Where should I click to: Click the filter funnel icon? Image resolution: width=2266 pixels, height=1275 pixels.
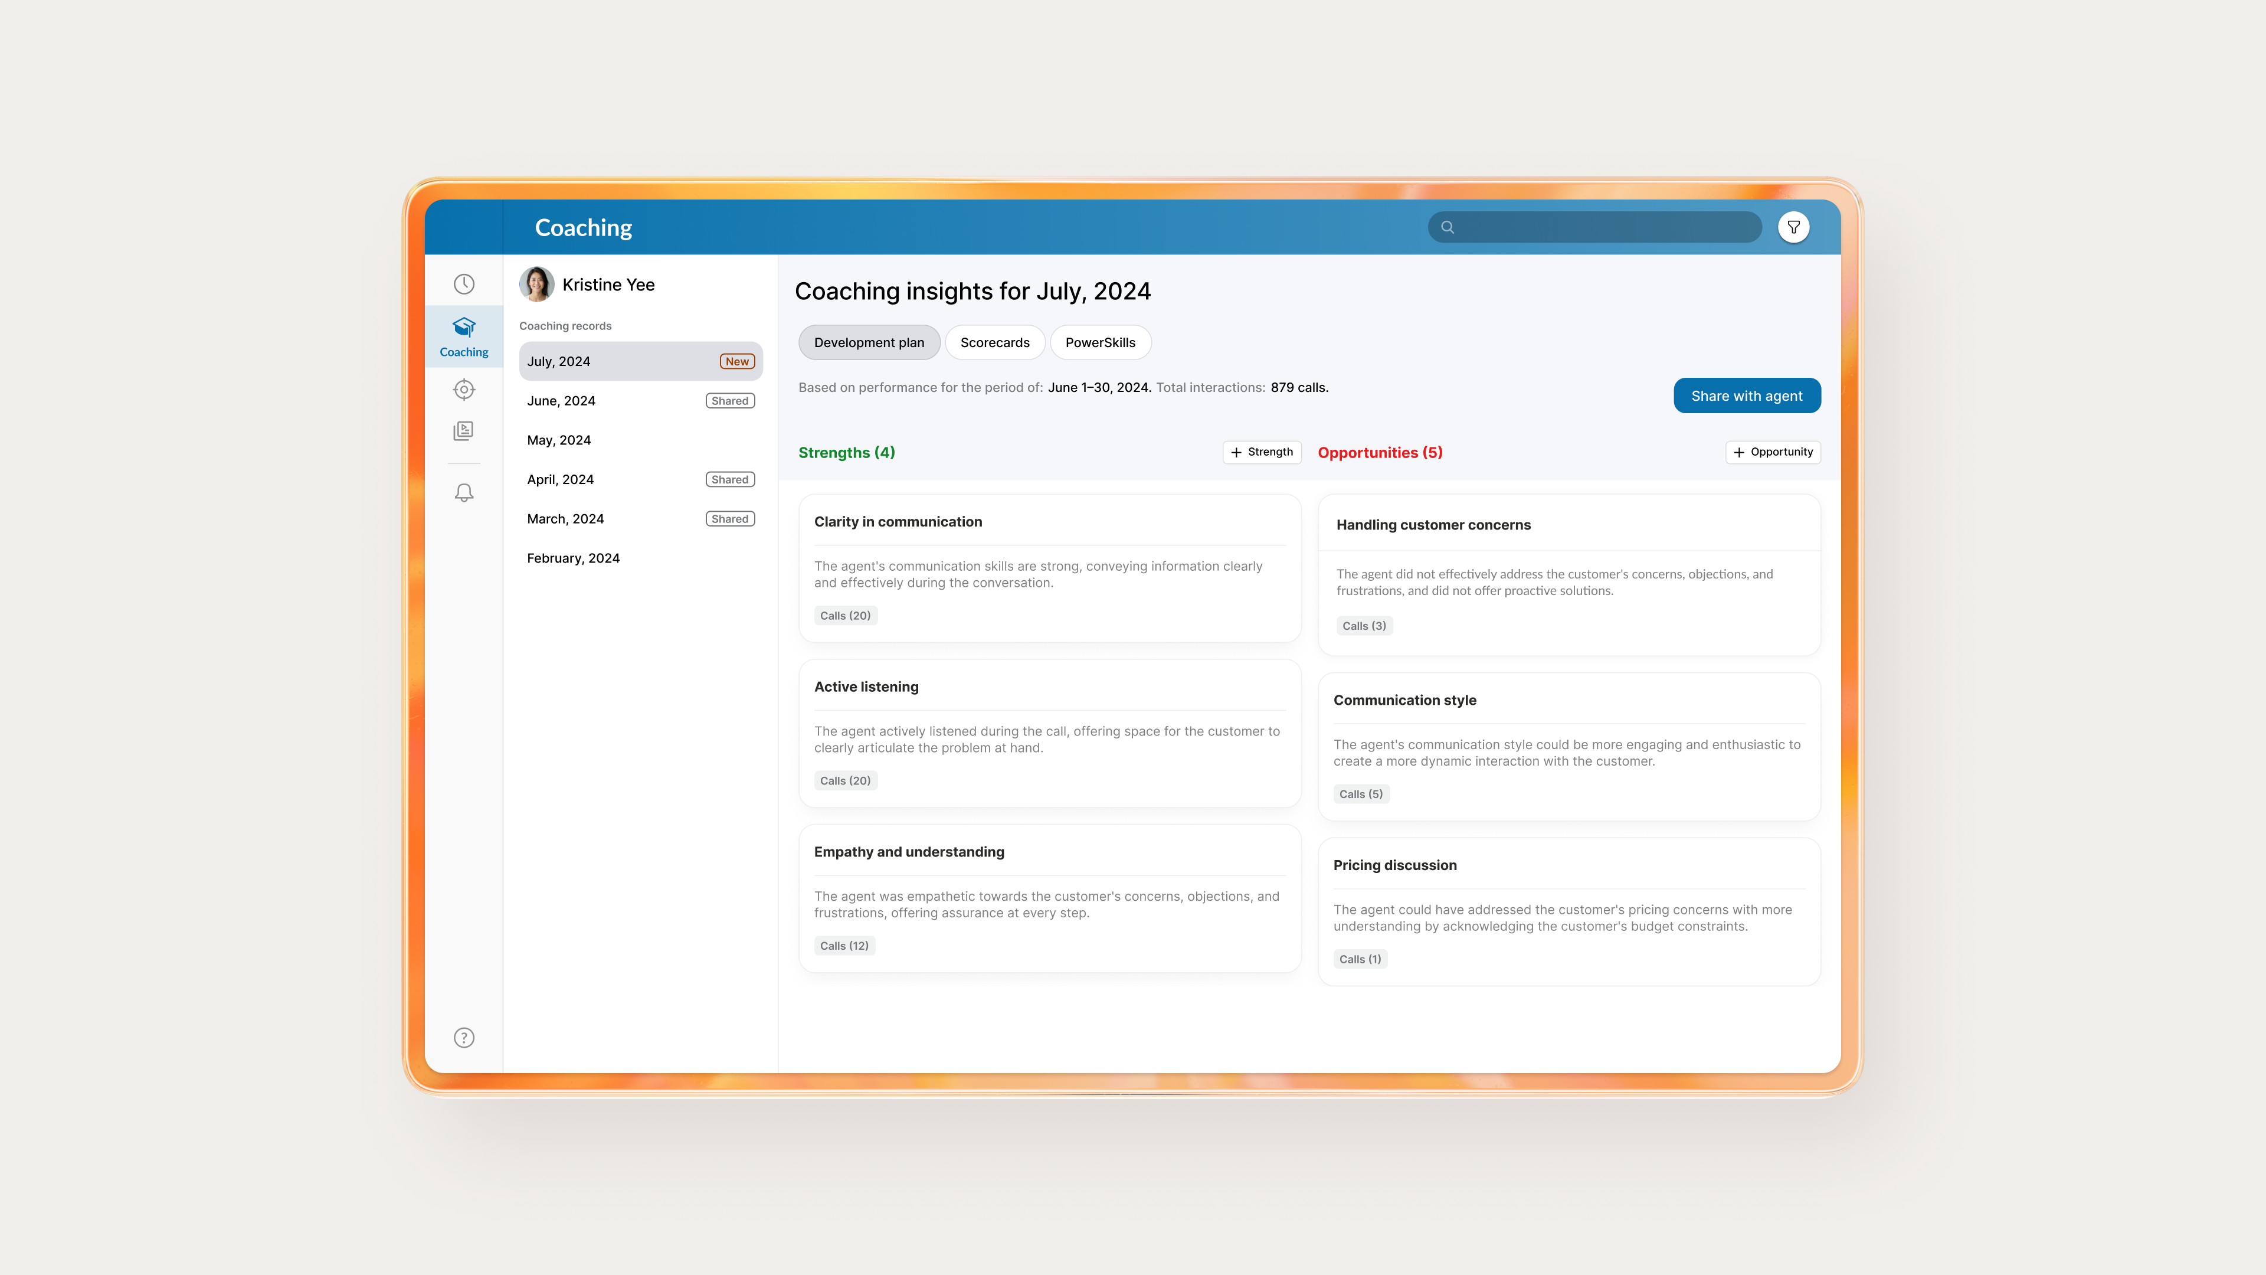(x=1793, y=227)
